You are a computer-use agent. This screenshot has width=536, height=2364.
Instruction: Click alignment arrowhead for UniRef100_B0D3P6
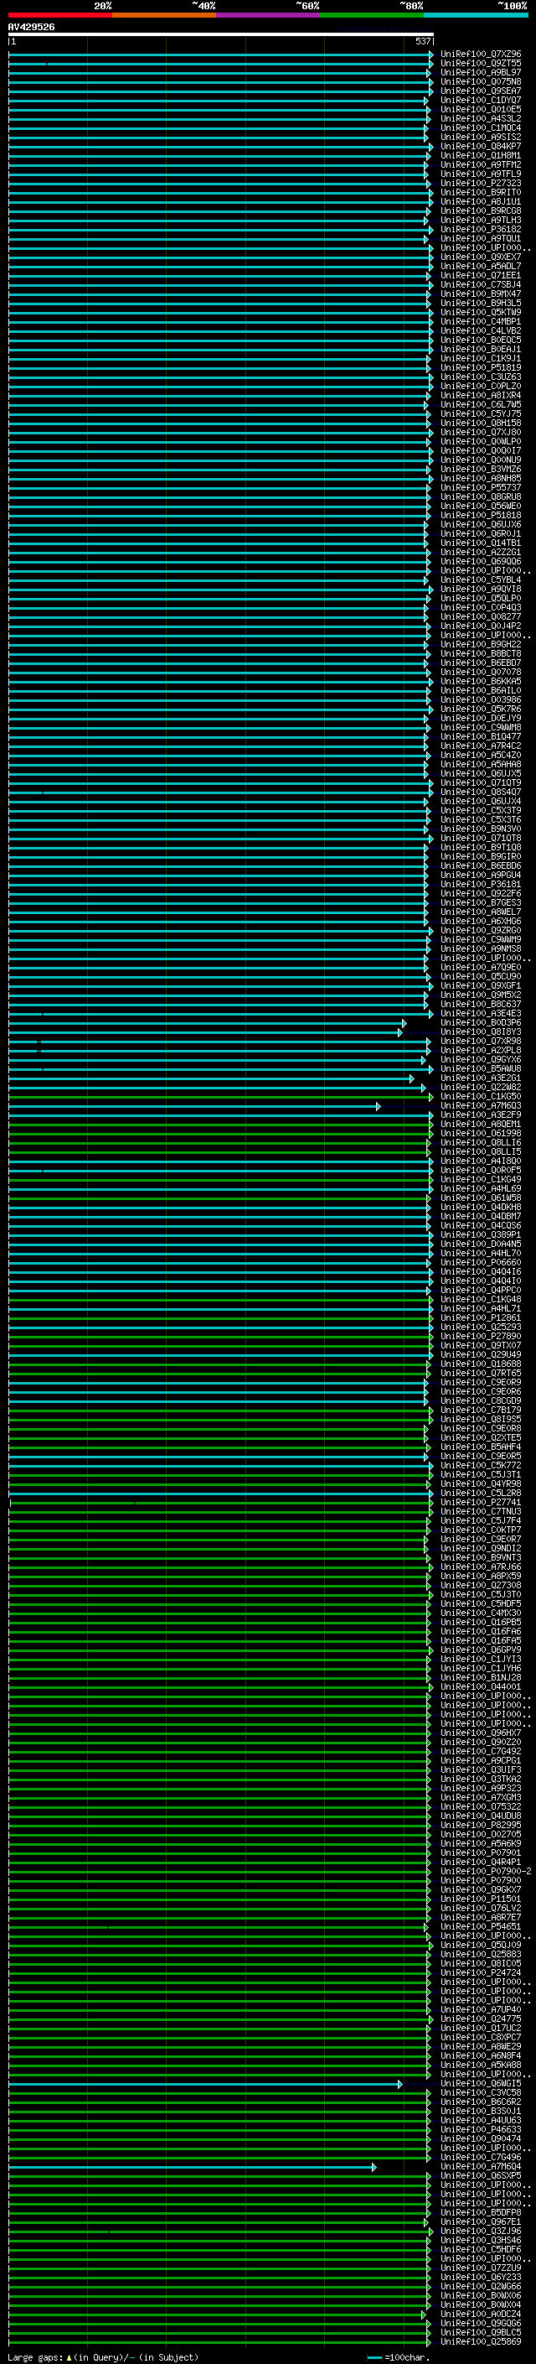pyautogui.click(x=404, y=1023)
